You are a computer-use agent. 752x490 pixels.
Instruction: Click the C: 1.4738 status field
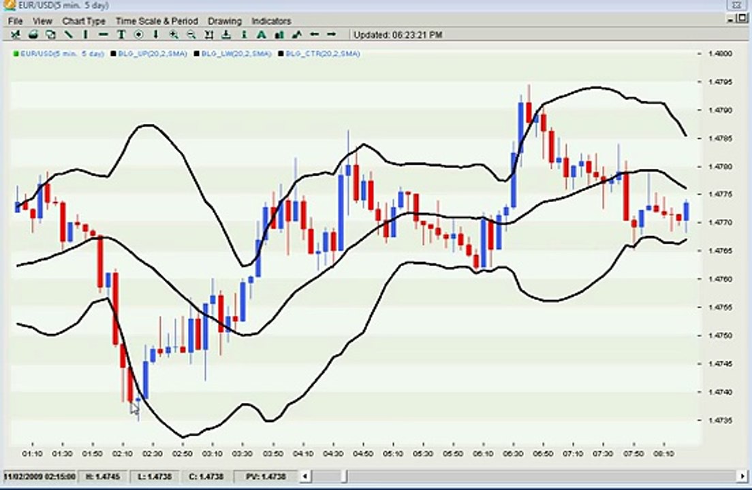[x=206, y=476]
